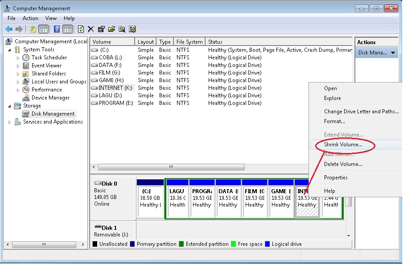
Task: Click the Up one level folder icon
Action: pyautogui.click(x=33, y=29)
